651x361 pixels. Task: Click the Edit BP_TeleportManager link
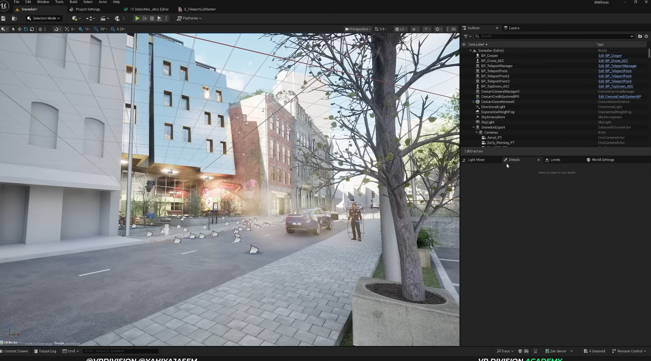click(617, 66)
